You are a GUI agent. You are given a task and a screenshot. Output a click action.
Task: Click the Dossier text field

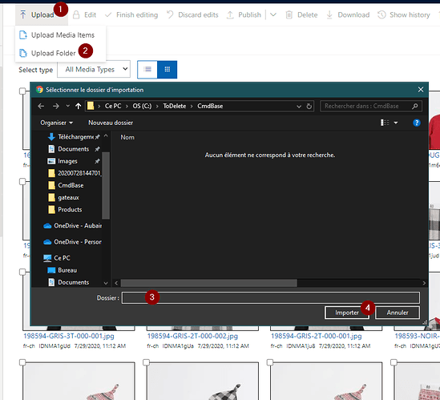pyautogui.click(x=271, y=297)
